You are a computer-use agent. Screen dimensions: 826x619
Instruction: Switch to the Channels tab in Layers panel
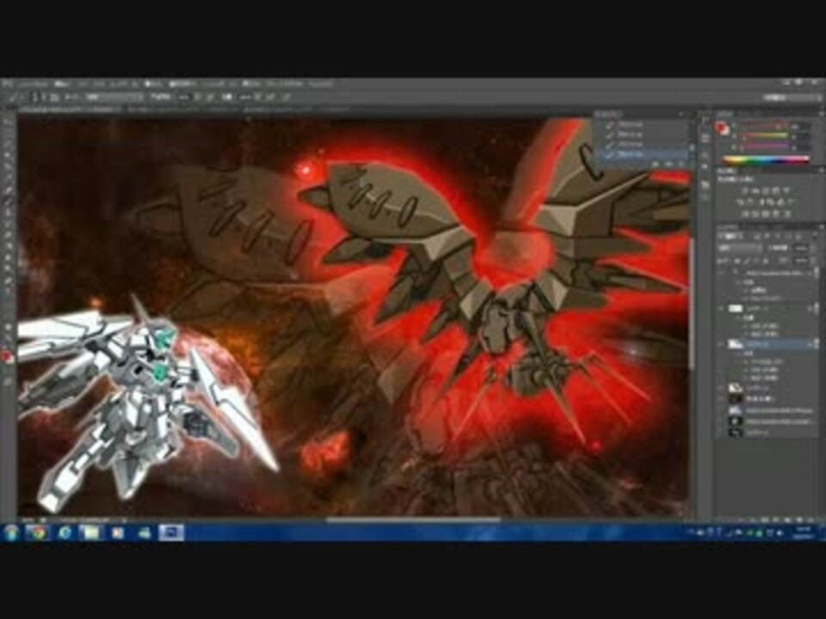click(x=750, y=227)
